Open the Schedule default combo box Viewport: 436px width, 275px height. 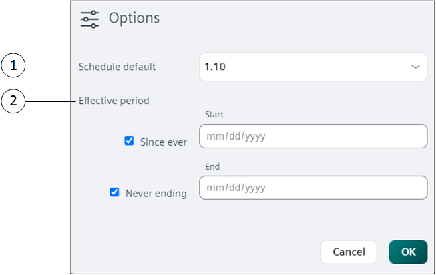312,67
